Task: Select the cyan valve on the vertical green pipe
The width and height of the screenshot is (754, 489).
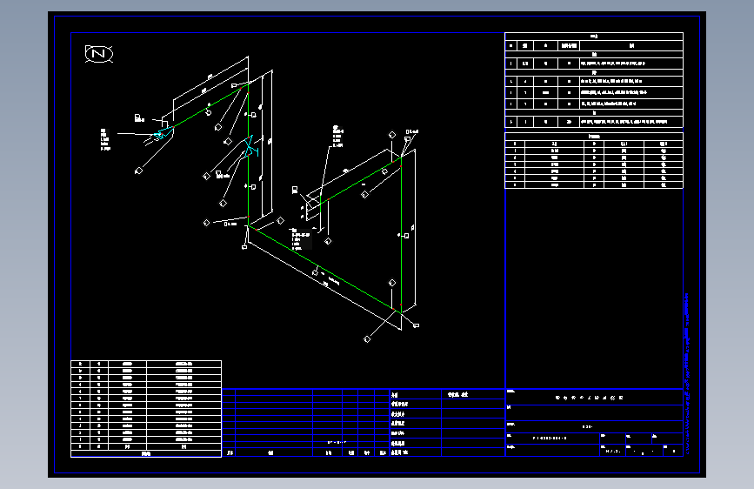Action: pyautogui.click(x=249, y=146)
